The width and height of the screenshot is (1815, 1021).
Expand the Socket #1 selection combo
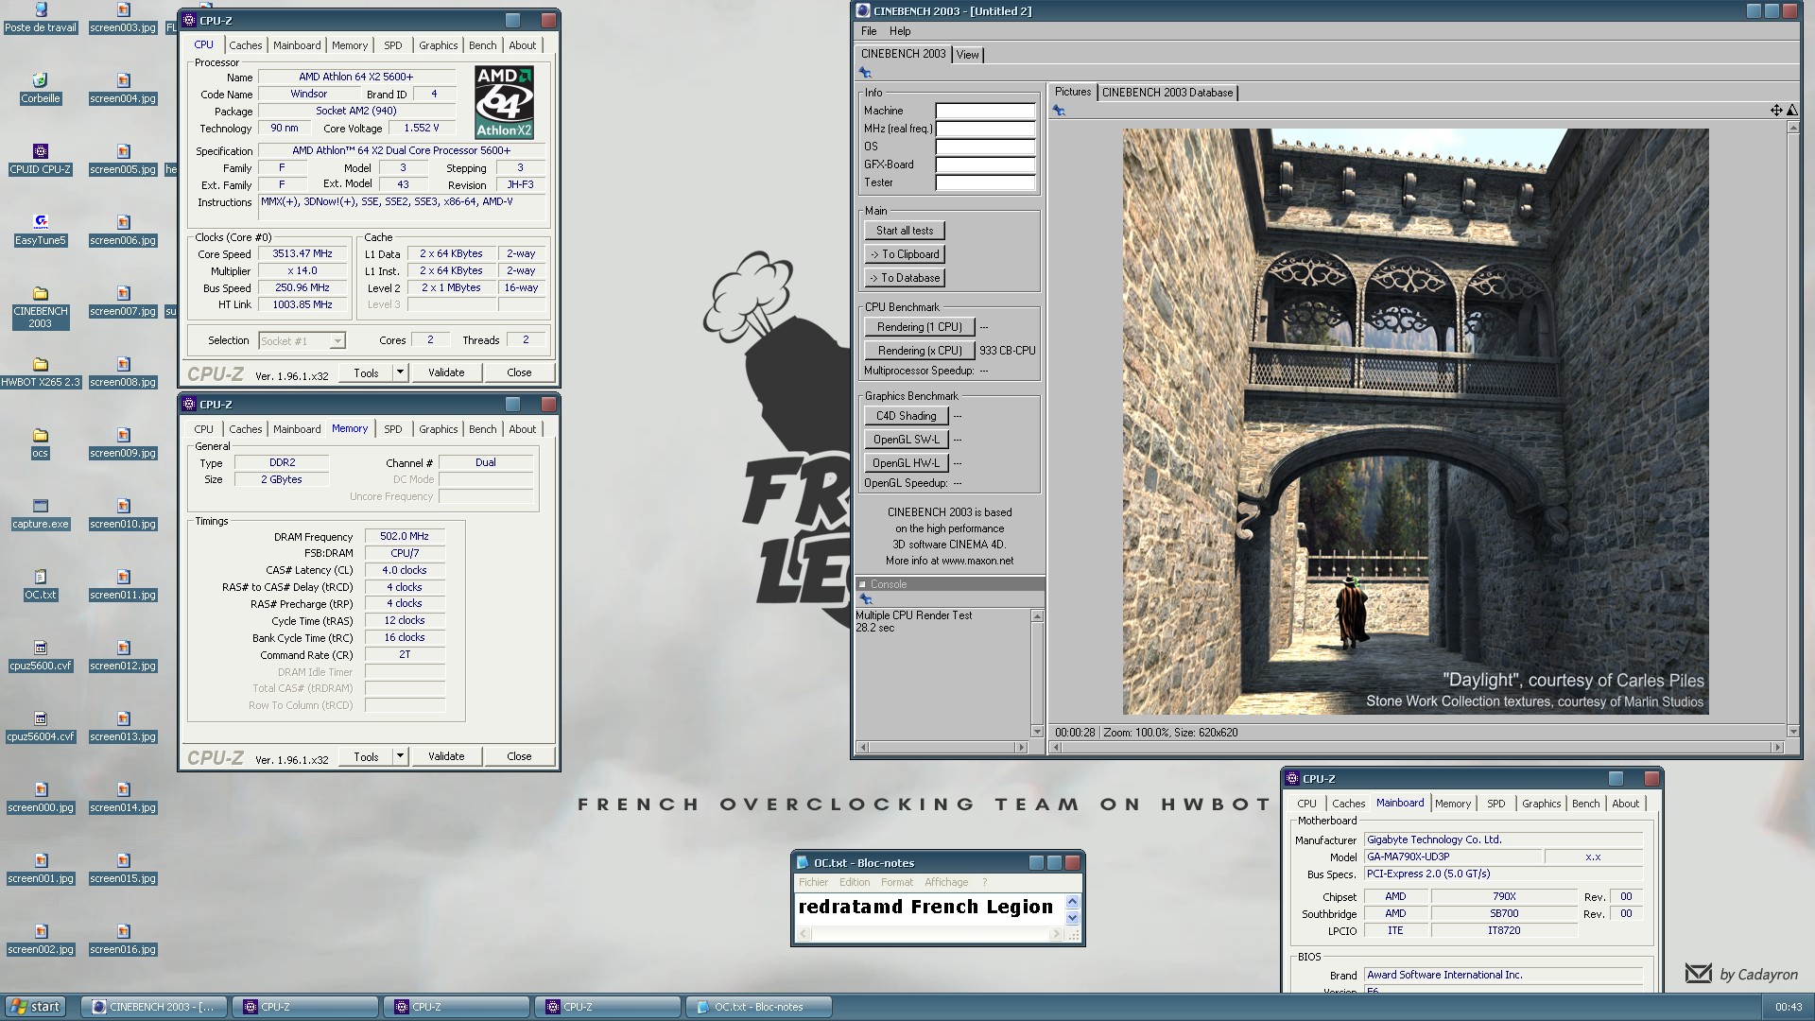click(302, 341)
